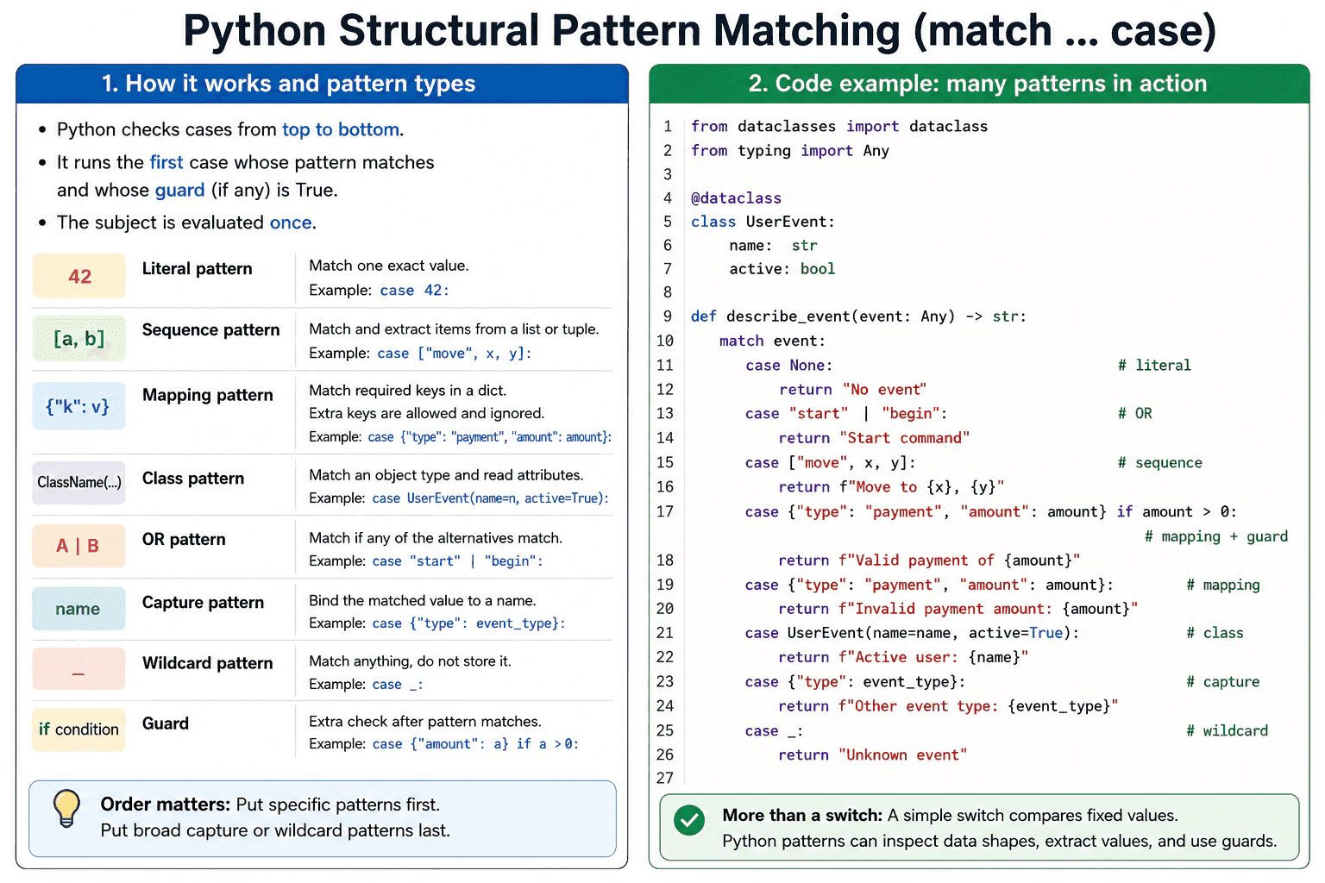This screenshot has height=883, width=1325.
Task: Click the "Wildcard pattern" label
Action: (208, 663)
